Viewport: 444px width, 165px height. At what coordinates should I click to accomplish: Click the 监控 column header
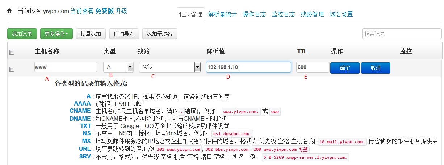pos(406,51)
